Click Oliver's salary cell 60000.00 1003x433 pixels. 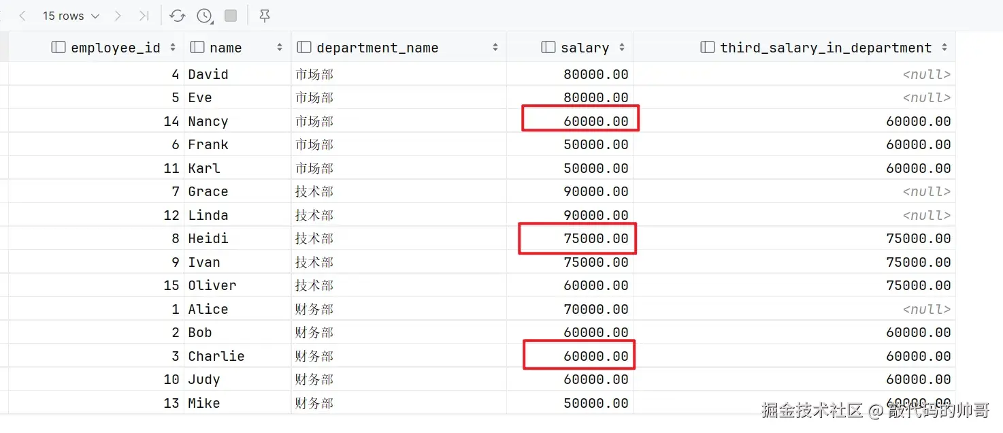point(570,285)
